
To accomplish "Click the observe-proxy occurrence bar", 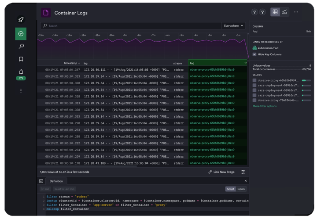I will 306,80.
